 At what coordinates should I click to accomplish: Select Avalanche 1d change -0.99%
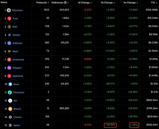coord(88,59)
